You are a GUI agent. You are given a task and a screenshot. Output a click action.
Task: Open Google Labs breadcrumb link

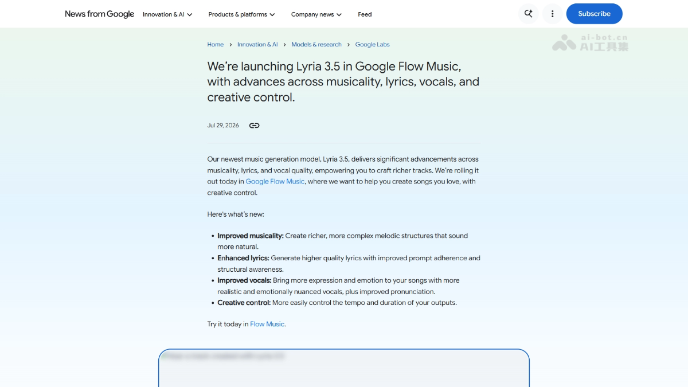point(372,45)
